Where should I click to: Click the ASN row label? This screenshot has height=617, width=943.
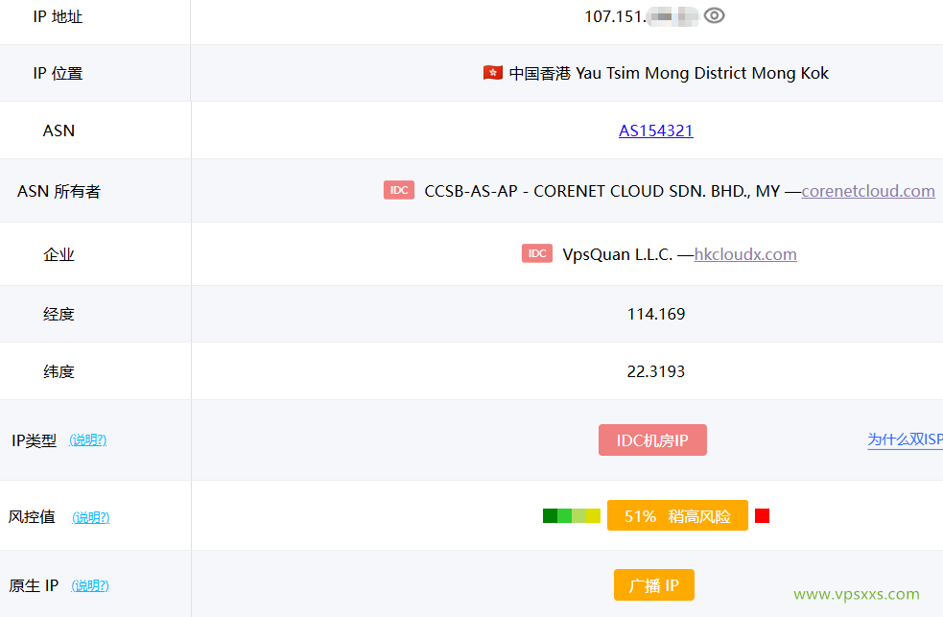coord(59,131)
